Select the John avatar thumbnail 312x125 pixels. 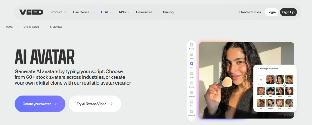289,103
